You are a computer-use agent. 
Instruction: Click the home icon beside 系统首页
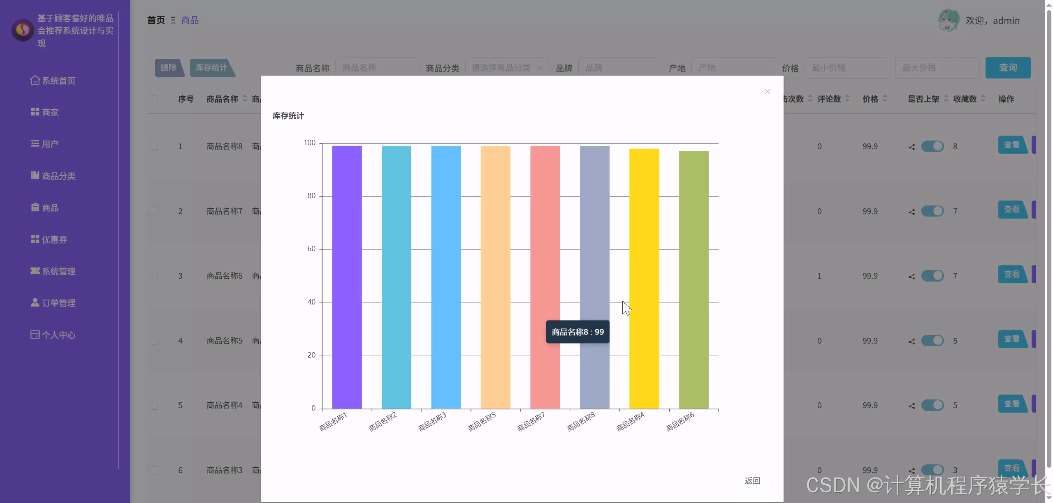pyautogui.click(x=35, y=80)
